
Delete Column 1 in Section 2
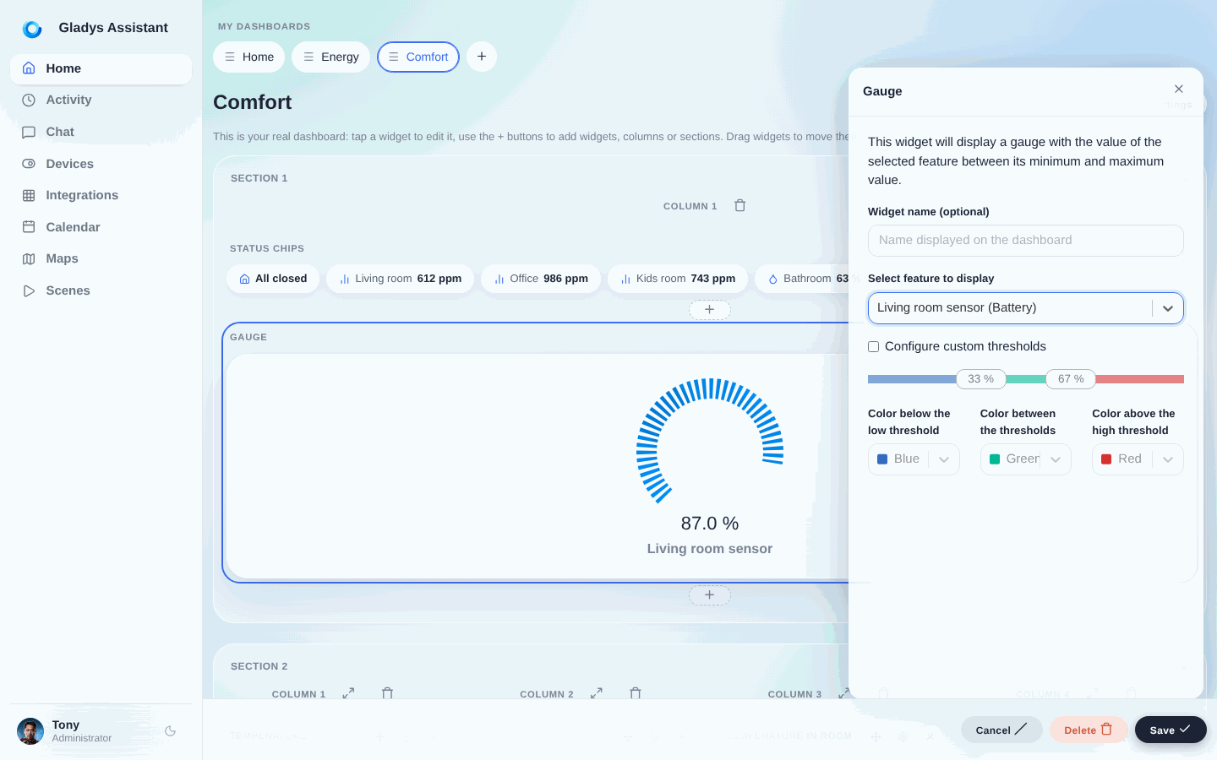(x=387, y=693)
